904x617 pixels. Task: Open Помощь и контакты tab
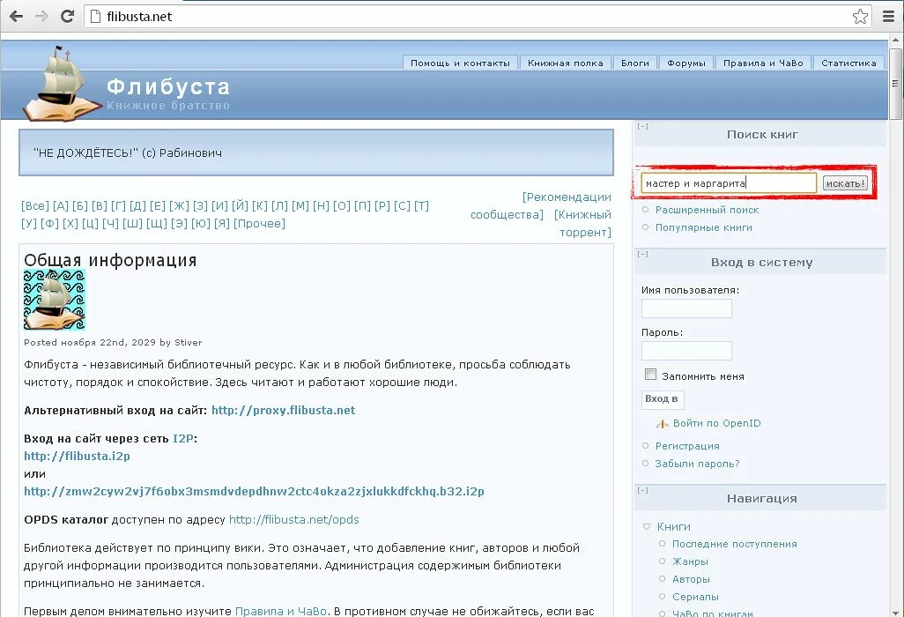pos(460,63)
